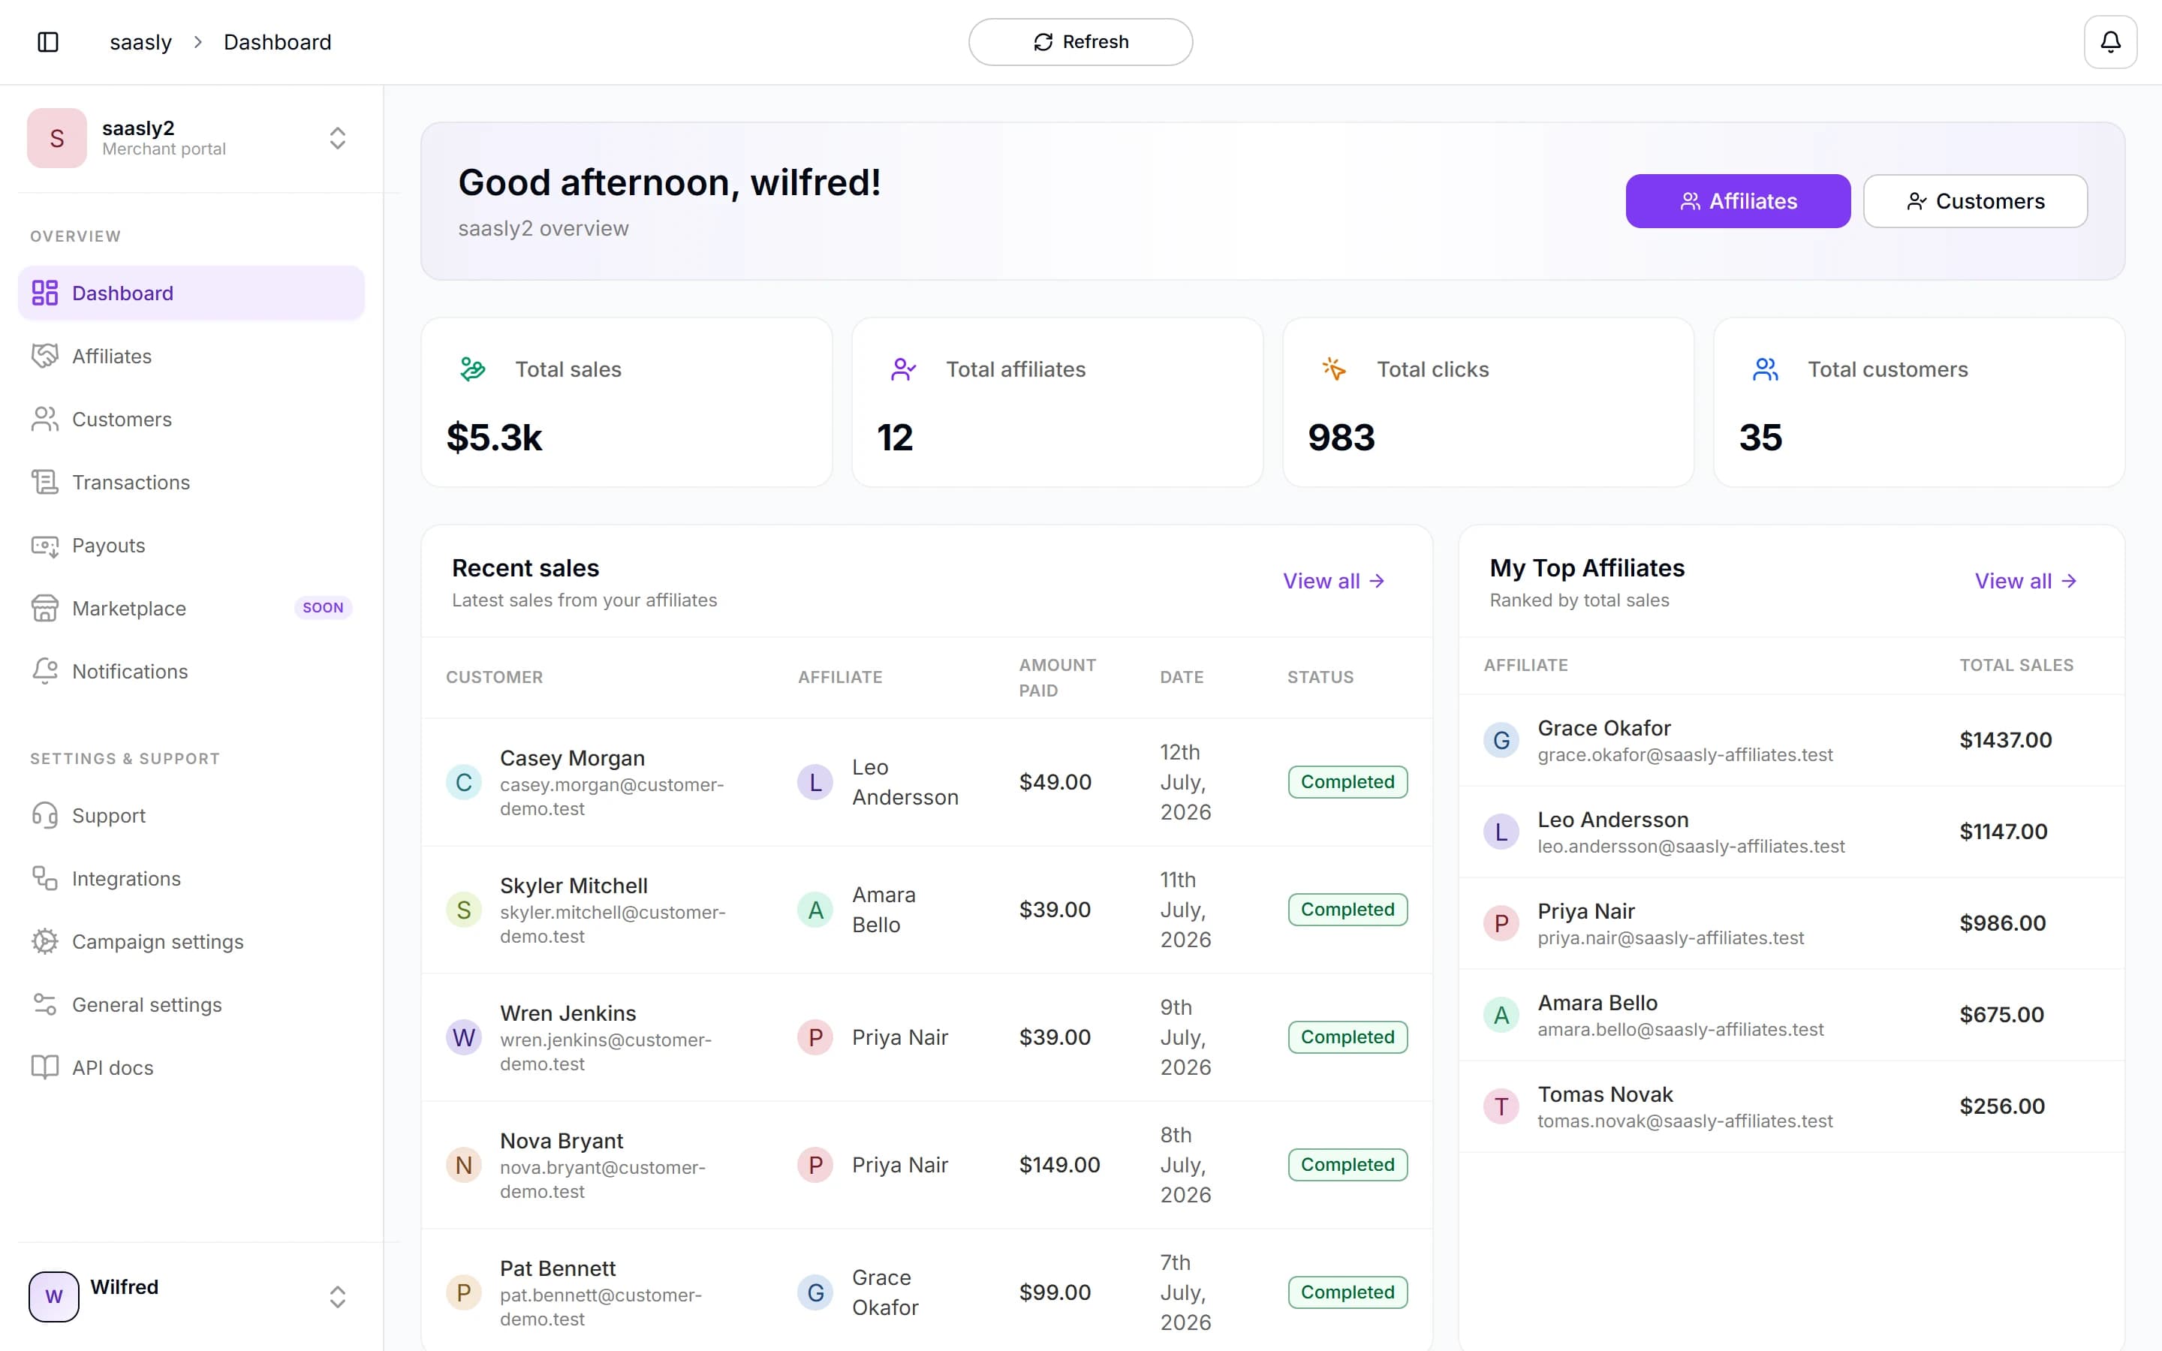Screen dimensions: 2162x1351
Task: Click the Affiliates handshake icon in sidebar
Action: [45, 356]
